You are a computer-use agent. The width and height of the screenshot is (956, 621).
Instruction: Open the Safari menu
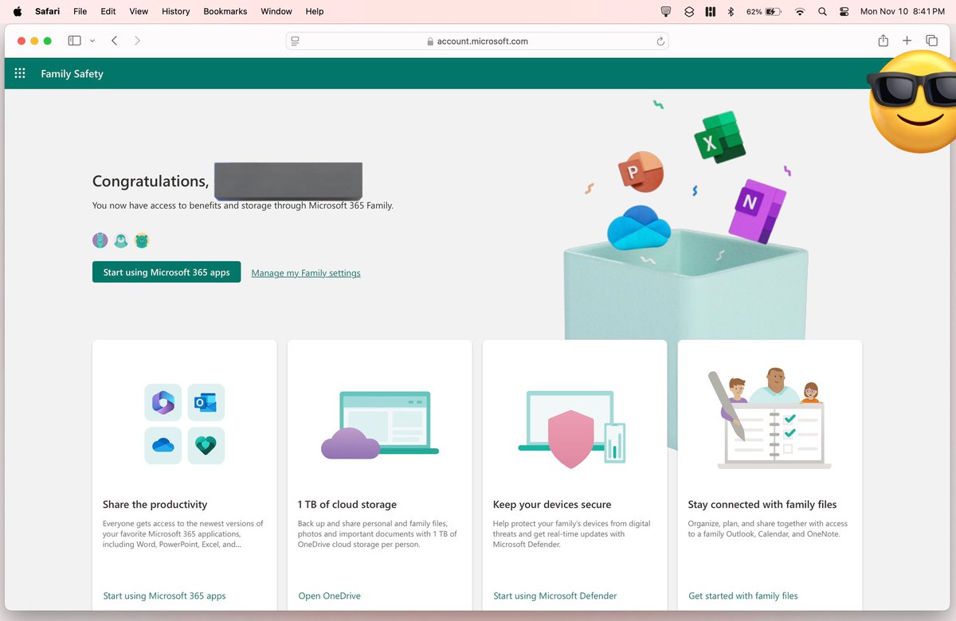coord(47,11)
